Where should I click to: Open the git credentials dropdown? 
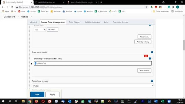point(40,29)
